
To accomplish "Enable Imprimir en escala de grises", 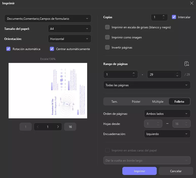I will pos(107,27).
